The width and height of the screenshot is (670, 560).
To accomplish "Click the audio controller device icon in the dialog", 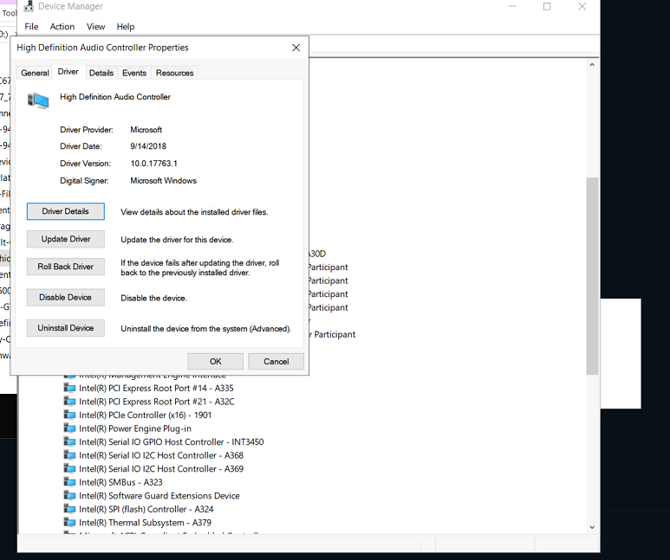I will pos(38,100).
